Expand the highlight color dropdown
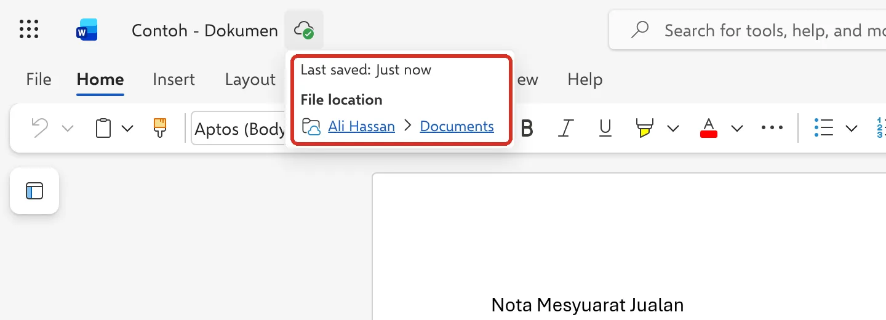 click(673, 129)
